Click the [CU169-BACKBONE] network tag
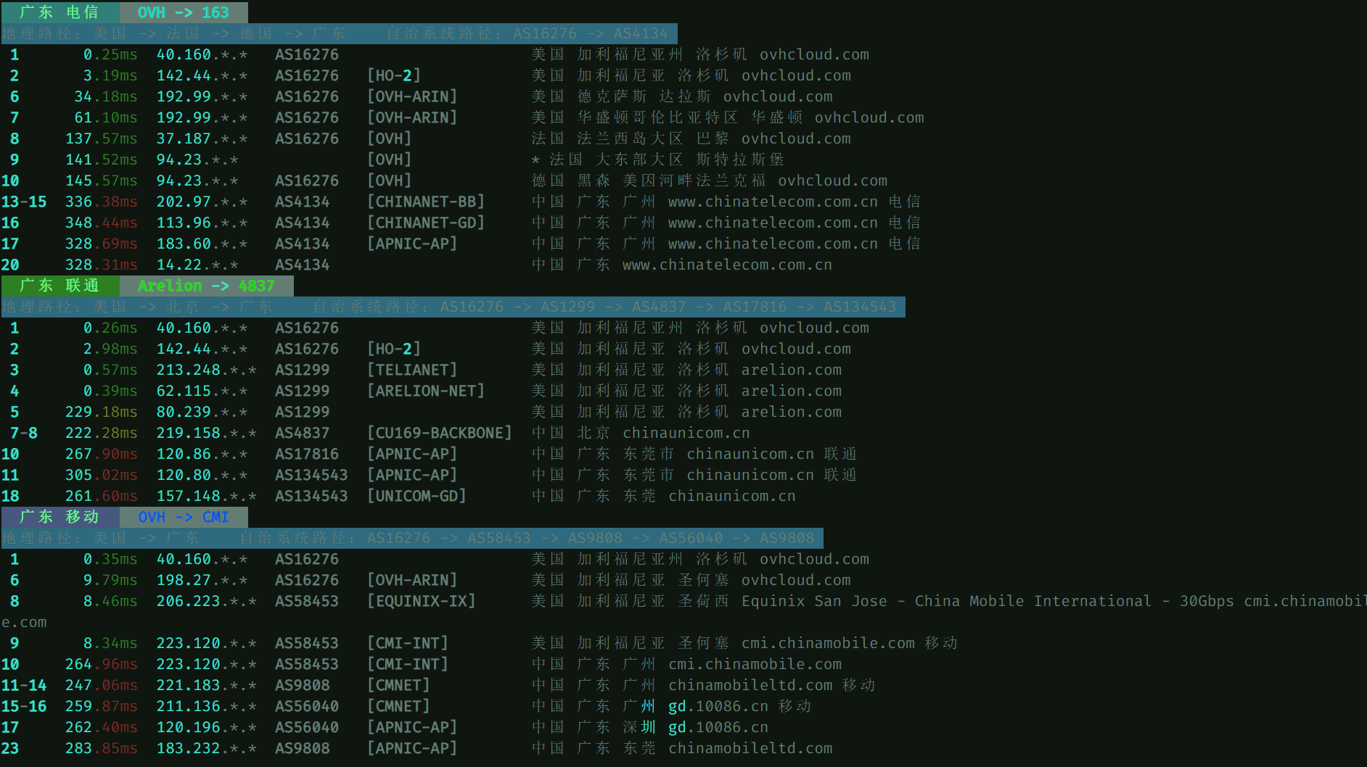This screenshot has height=767, width=1367. coord(439,433)
